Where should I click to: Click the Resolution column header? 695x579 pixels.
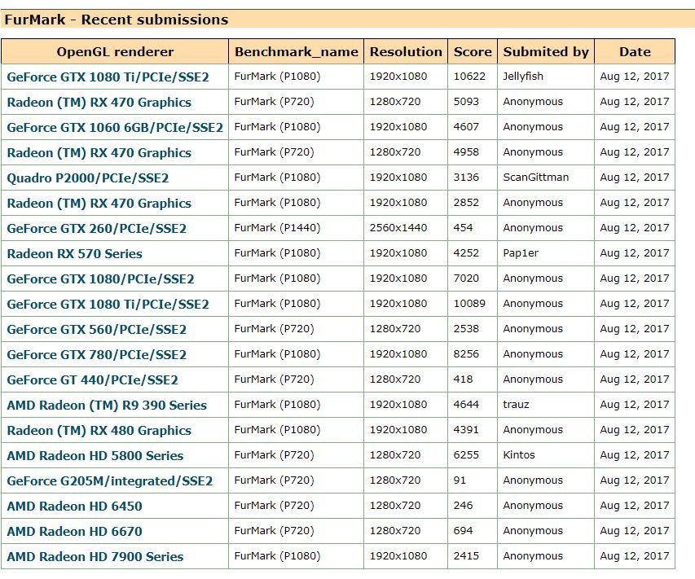(x=406, y=52)
